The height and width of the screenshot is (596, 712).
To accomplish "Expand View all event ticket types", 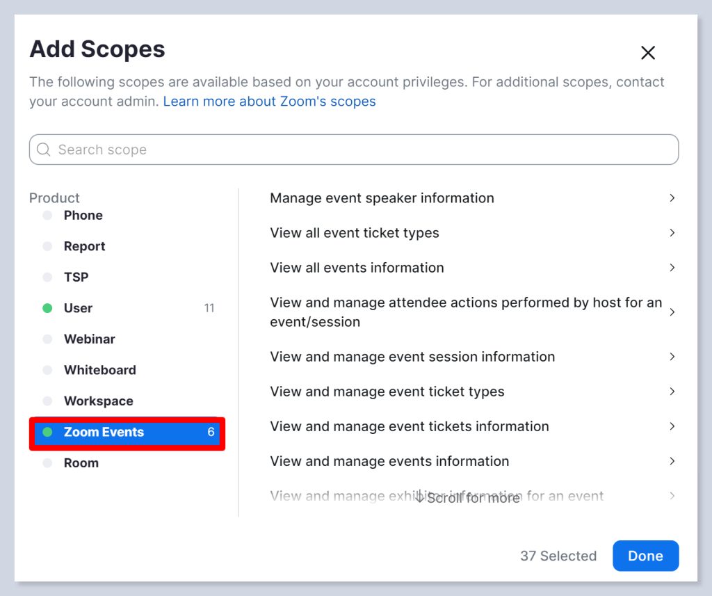I will (672, 233).
